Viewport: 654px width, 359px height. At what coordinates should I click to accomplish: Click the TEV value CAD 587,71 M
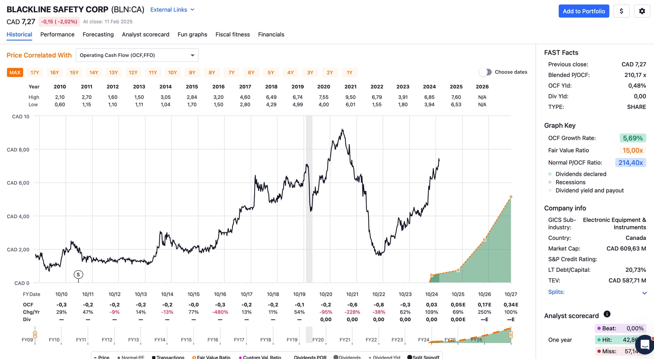pos(627,280)
